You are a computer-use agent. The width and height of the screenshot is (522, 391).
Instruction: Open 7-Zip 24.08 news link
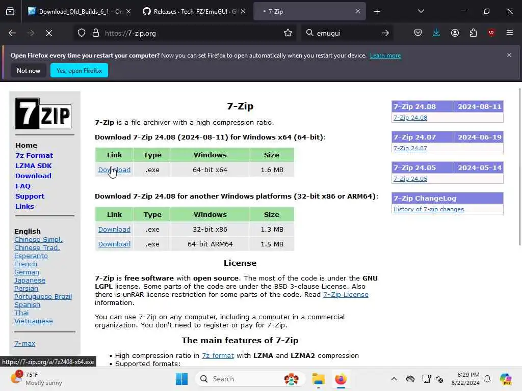click(410, 118)
